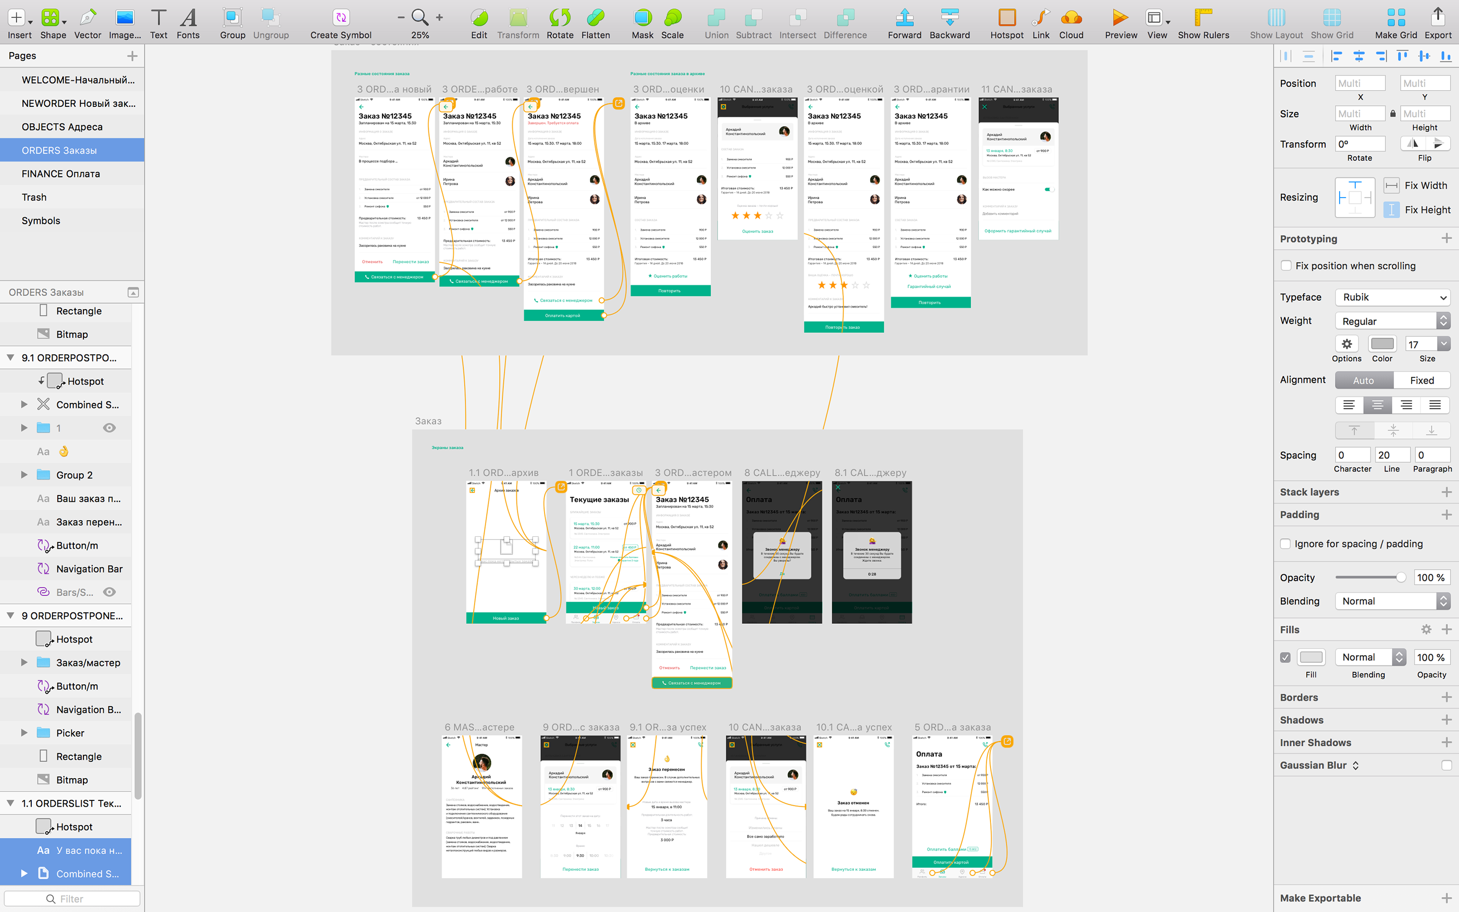Click the Forward arrange icon
1459x912 pixels.
point(904,18)
